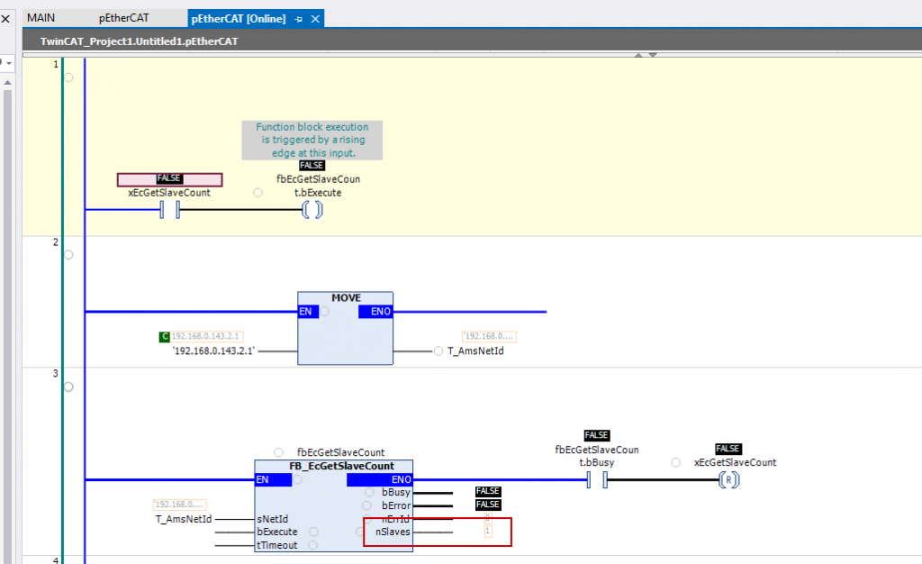Viewport: 922px width, 564px height.
Task: Click the editor split-up arrow
Action: (x=638, y=55)
